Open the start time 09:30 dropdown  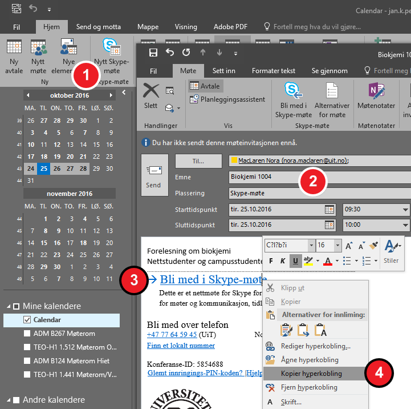point(405,209)
